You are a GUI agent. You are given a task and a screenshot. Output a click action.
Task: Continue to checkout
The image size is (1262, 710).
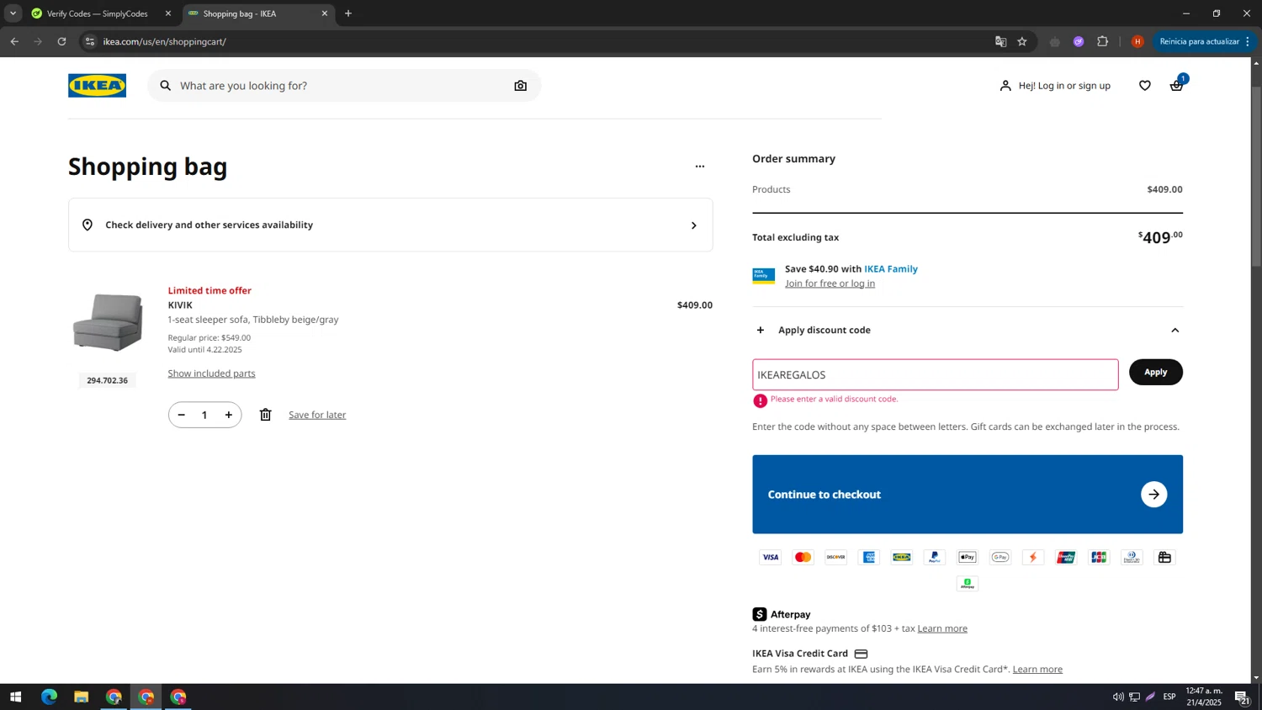coord(968,495)
